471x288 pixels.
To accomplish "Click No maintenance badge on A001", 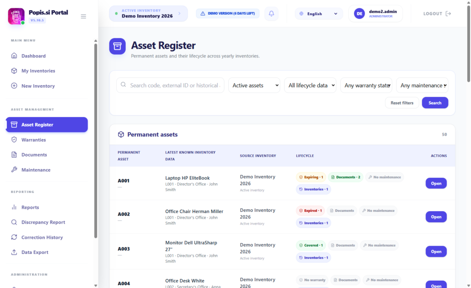I will click(385, 177).
